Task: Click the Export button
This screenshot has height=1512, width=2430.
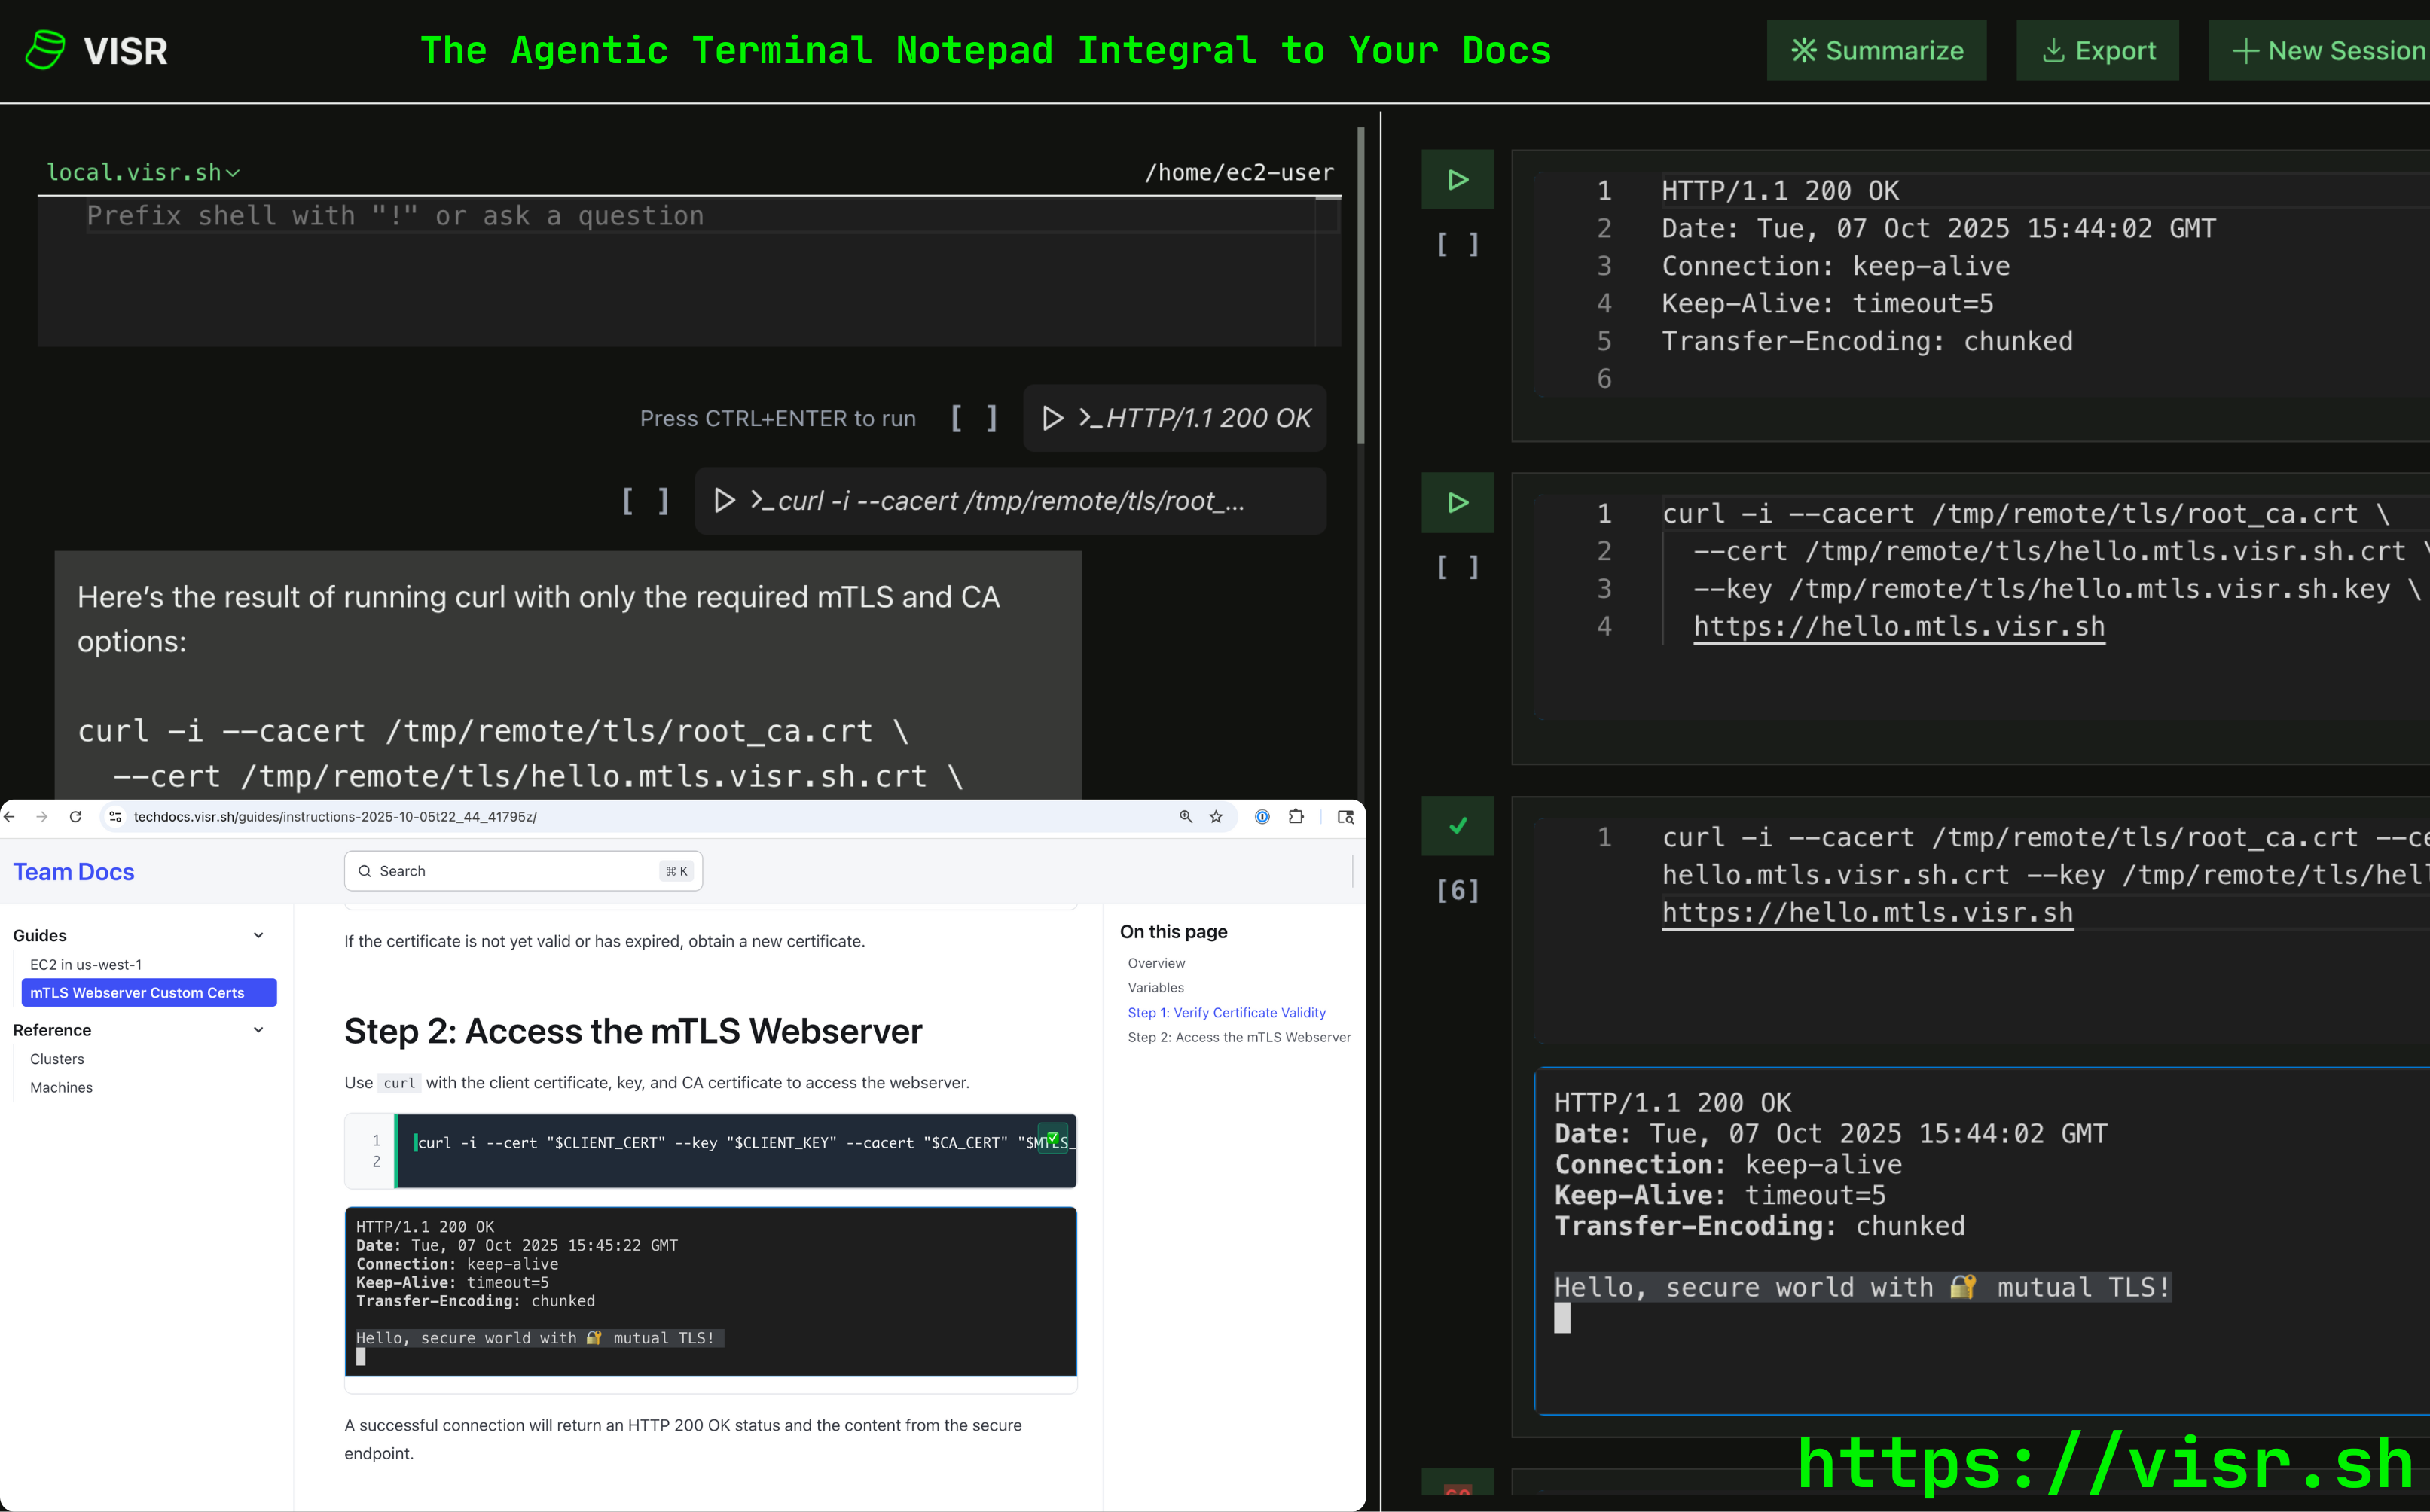Action: click(x=2097, y=51)
